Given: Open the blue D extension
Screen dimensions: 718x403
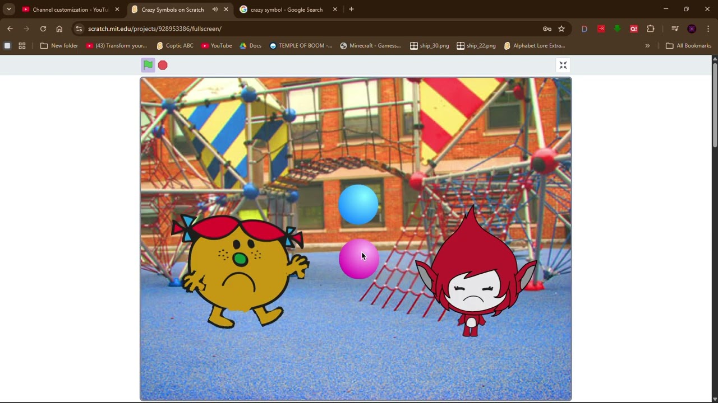Looking at the screenshot, I should pyautogui.click(x=584, y=29).
